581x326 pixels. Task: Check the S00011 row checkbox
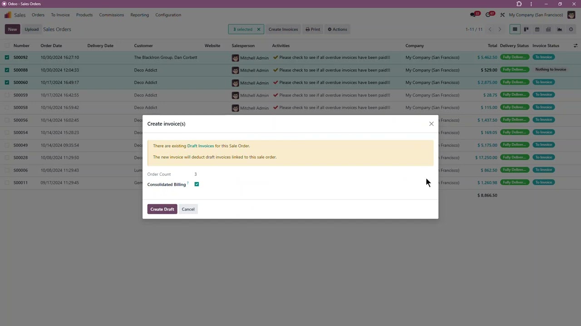click(7, 182)
